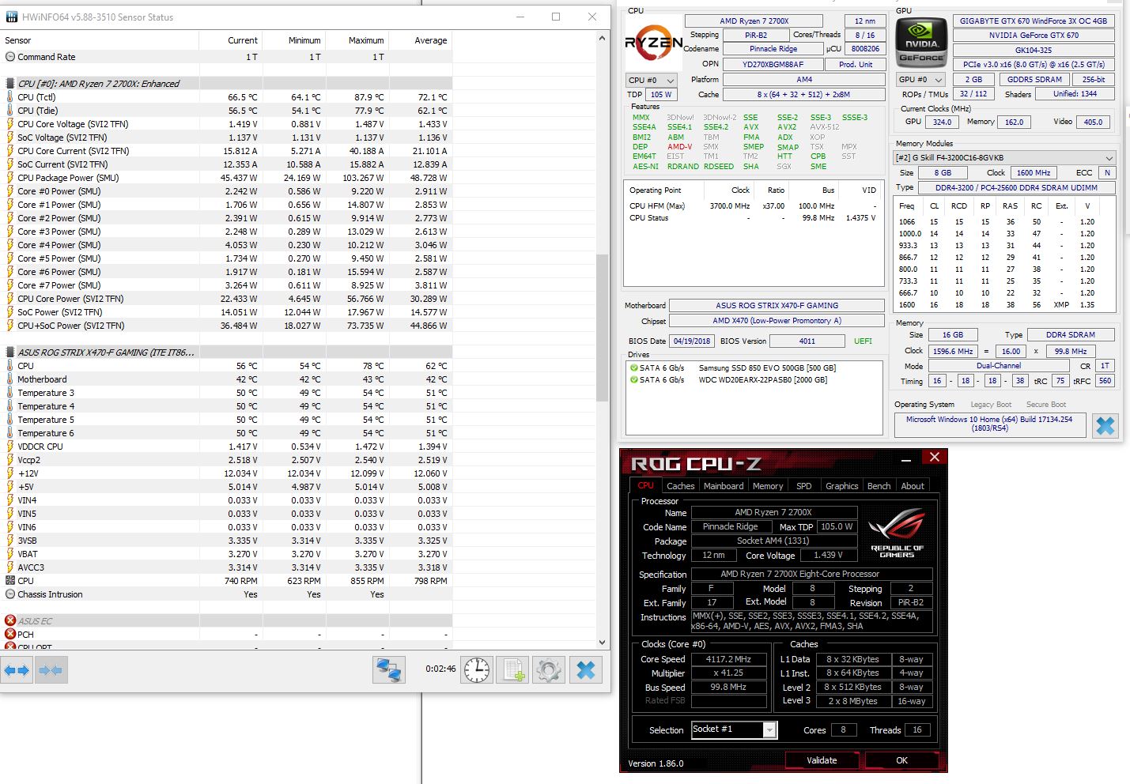Click the red X icon beside ASUS EC
1130x784 pixels.
tap(10, 620)
